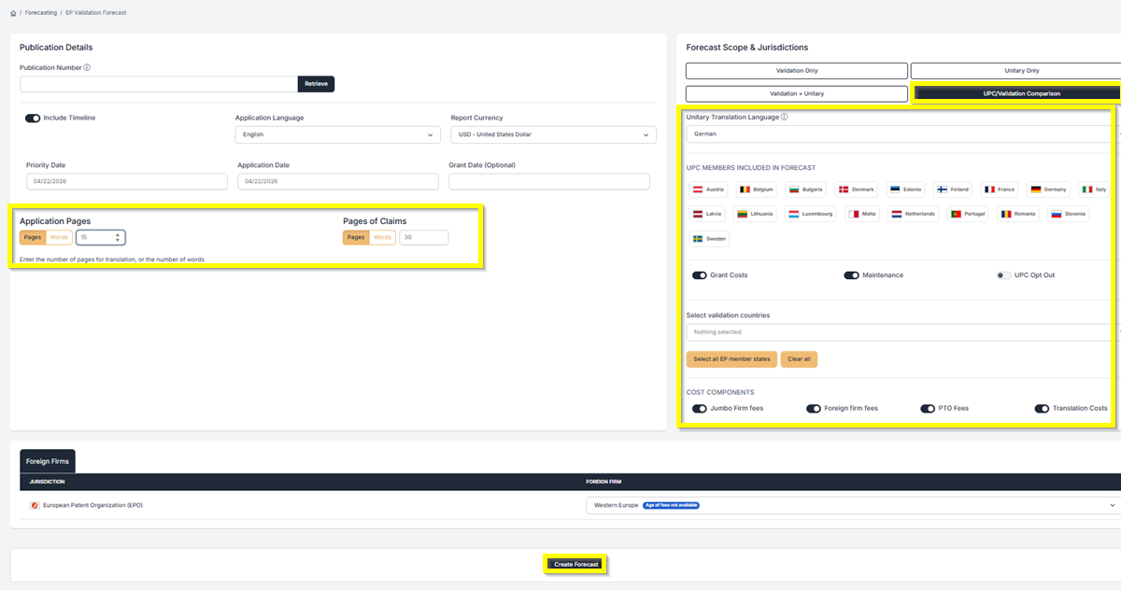Select the Italy flag chip
This screenshot has width=1121, height=590.
click(1095, 190)
